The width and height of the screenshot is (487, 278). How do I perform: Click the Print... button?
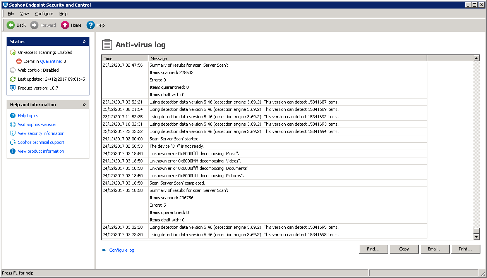pyautogui.click(x=466, y=249)
